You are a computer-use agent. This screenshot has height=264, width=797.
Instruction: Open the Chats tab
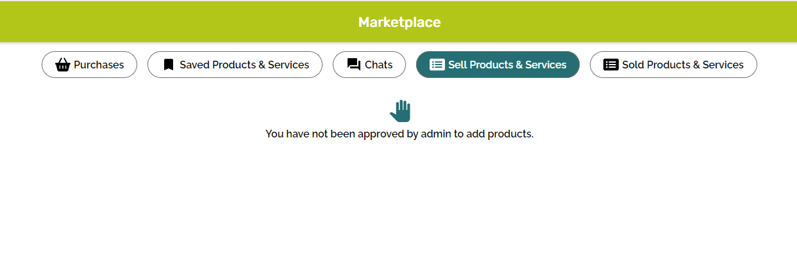[x=369, y=65]
